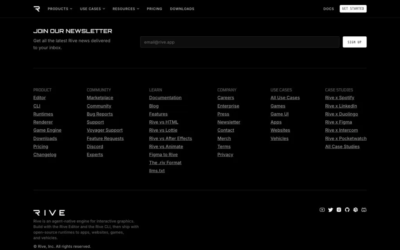Focus the newsletter email input field
This screenshot has width=400, height=250.
coord(240,42)
